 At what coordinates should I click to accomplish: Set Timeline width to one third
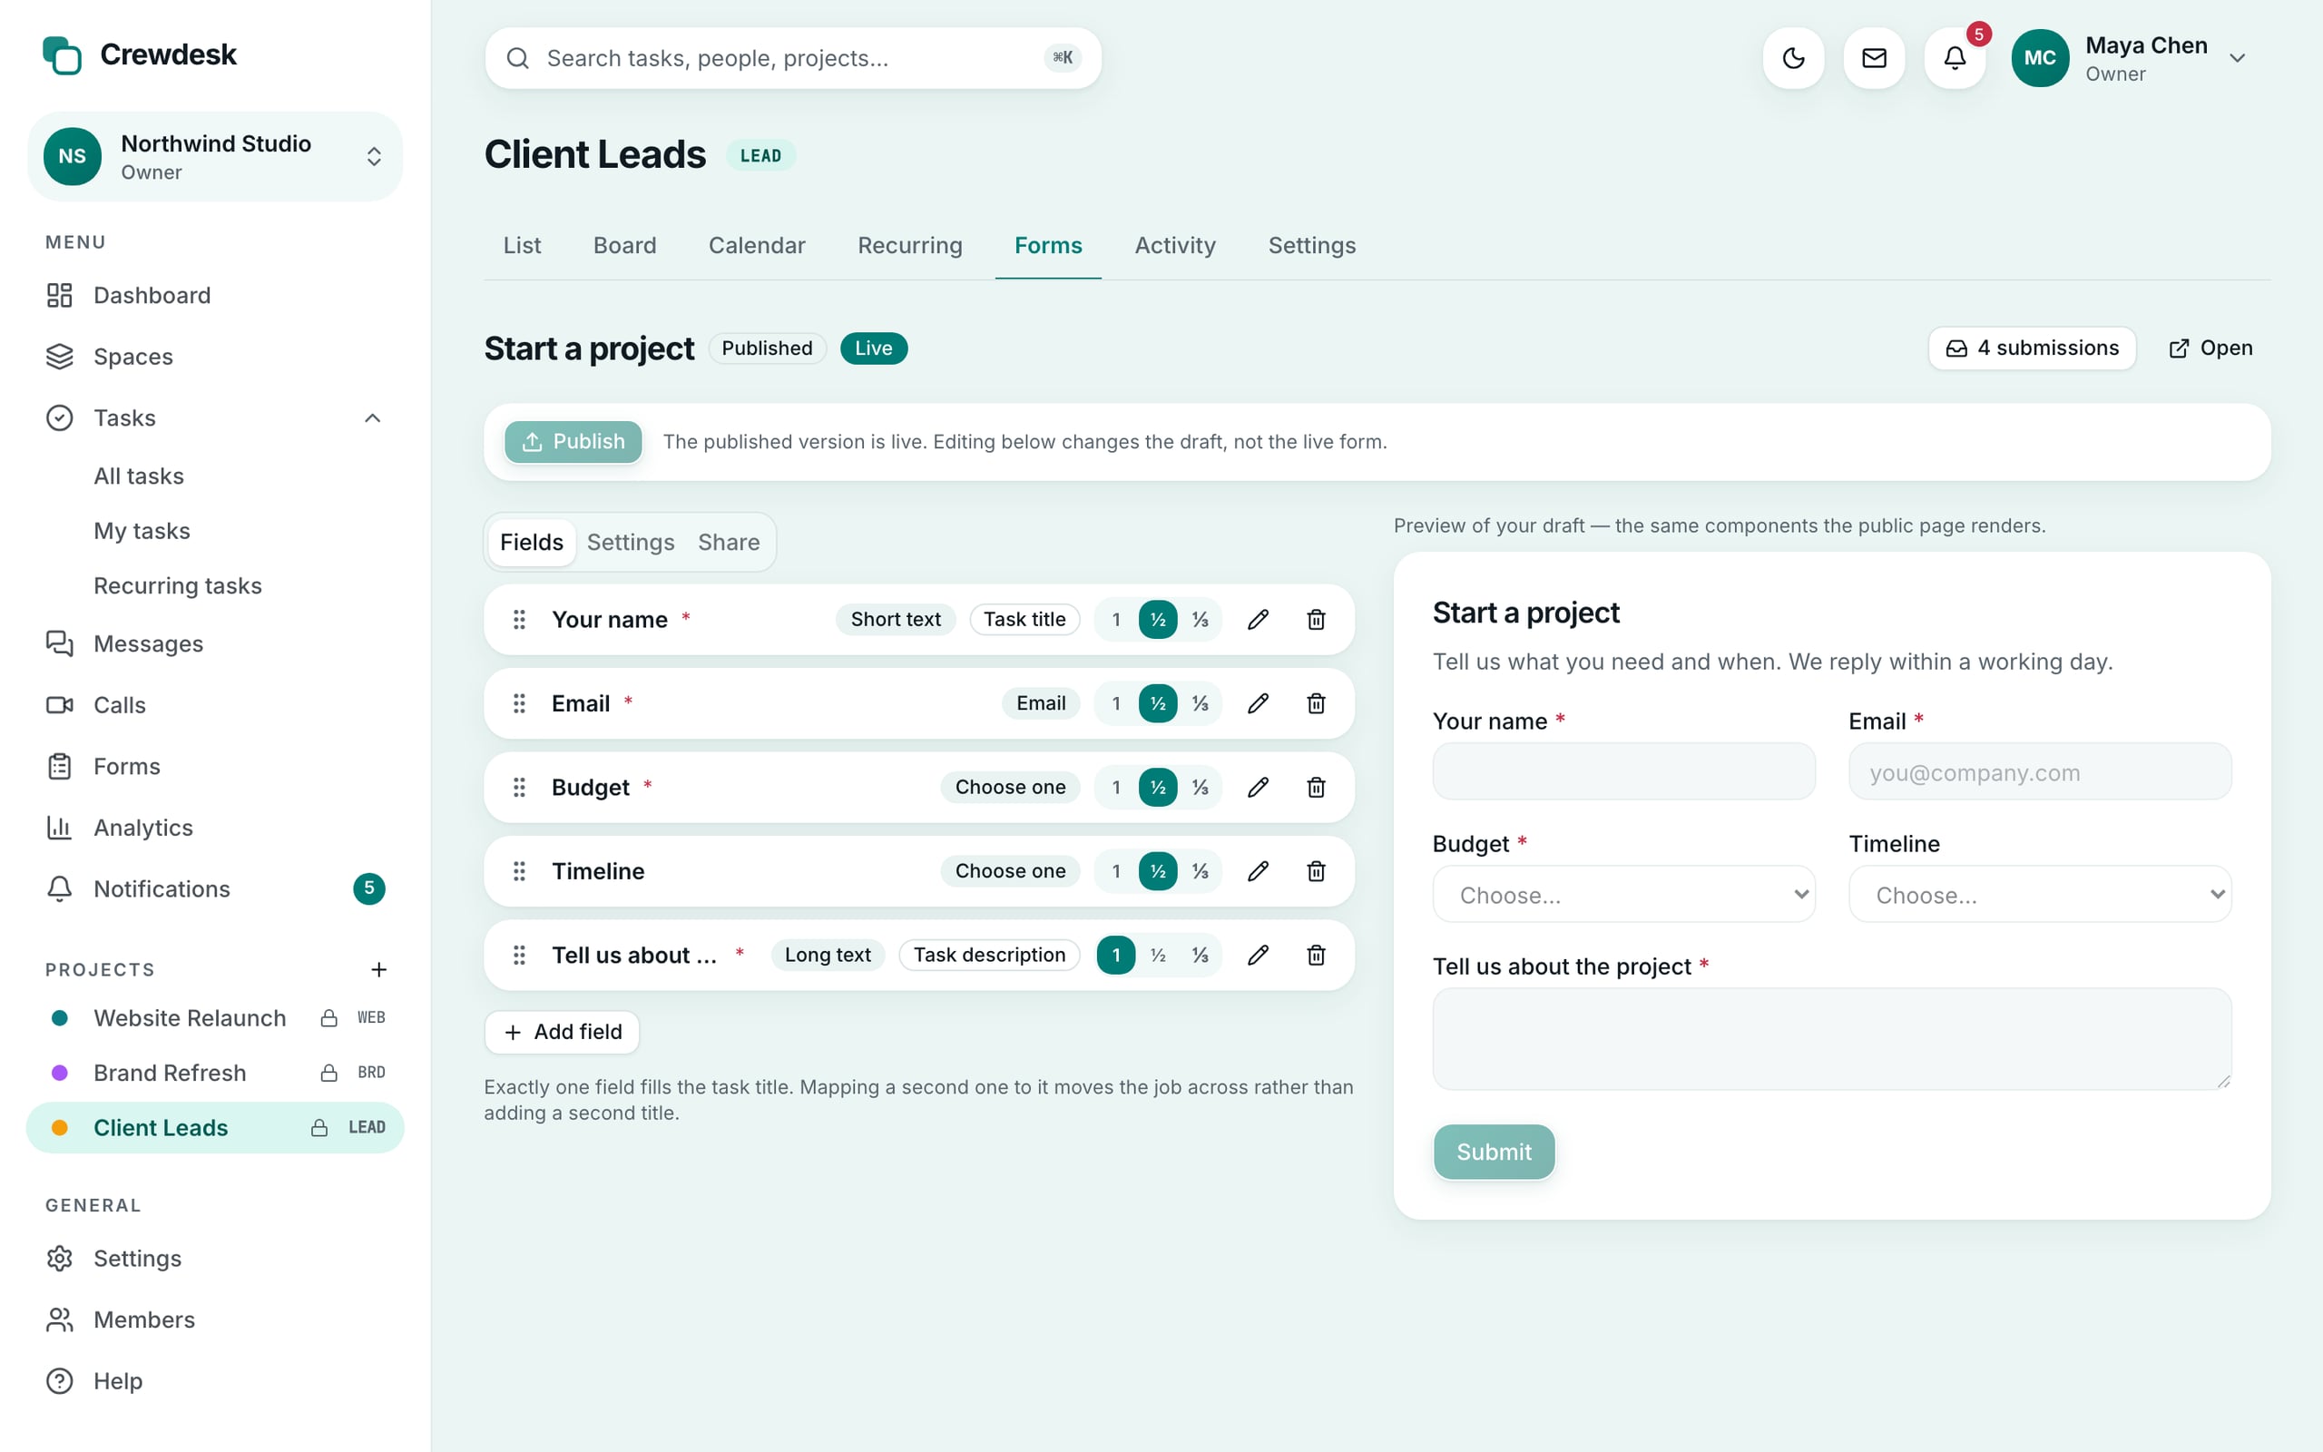[1200, 871]
